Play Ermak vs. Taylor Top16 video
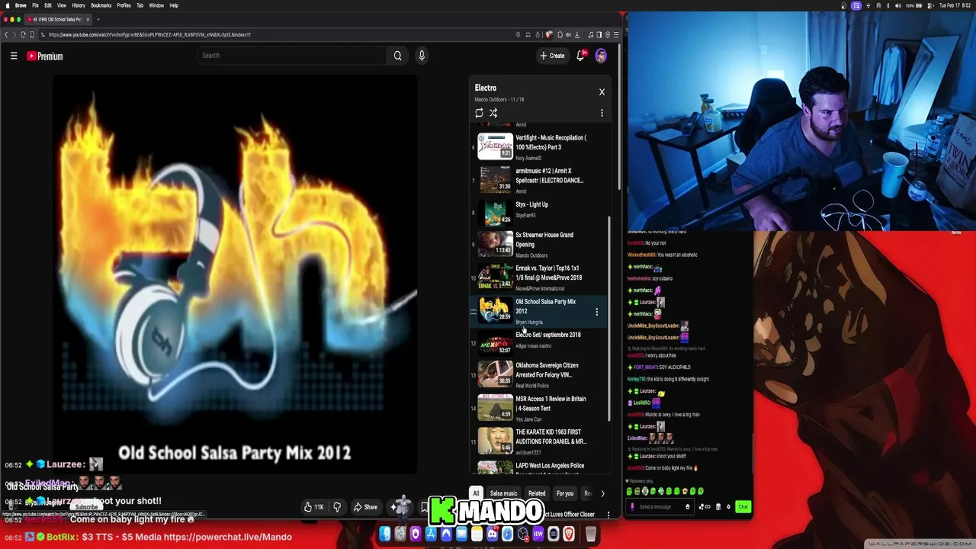976x549 pixels. click(539, 278)
